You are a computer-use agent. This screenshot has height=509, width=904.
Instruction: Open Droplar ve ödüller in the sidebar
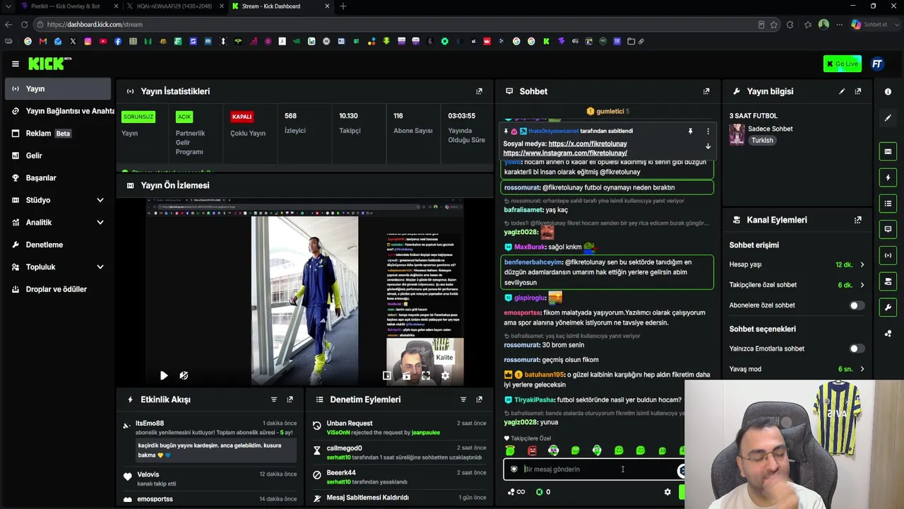[58, 289]
